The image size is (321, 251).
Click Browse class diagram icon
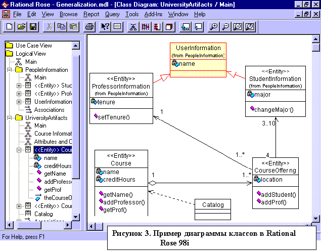133,27
